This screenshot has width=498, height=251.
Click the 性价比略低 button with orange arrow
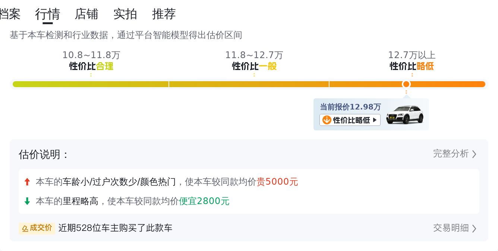(350, 120)
